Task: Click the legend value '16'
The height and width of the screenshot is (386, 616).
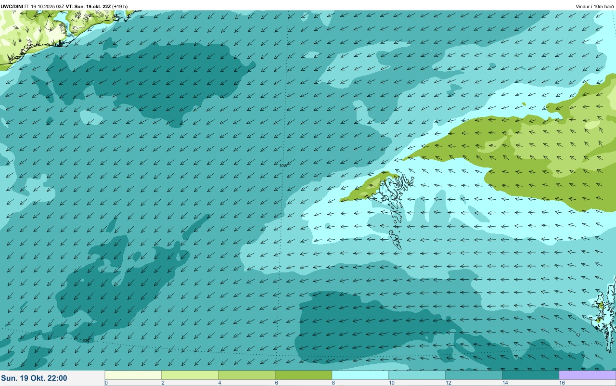Action: click(561, 383)
